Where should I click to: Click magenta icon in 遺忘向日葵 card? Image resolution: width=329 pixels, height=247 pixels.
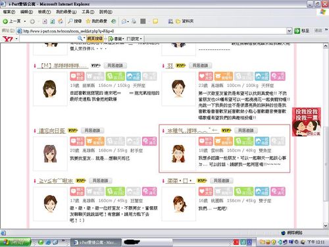pos(149,141)
